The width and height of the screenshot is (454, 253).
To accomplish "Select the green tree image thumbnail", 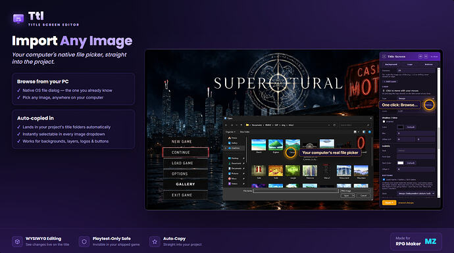I will [276, 145].
